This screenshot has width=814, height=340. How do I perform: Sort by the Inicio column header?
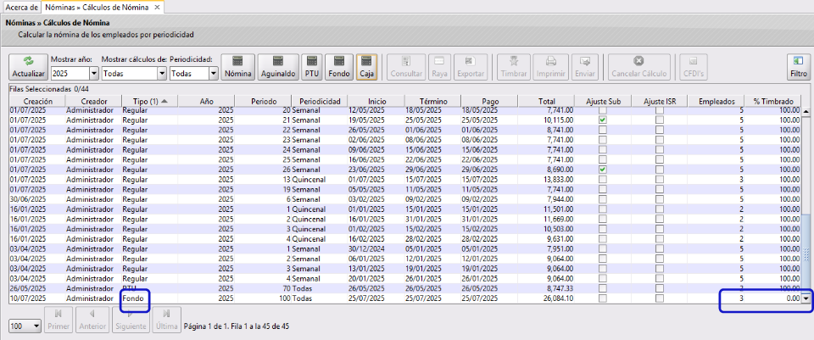376,101
